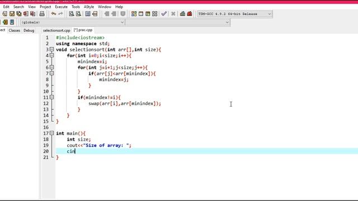
Task: Collapse the if(minindex!=i) fold at line 11
Action: (52, 97)
